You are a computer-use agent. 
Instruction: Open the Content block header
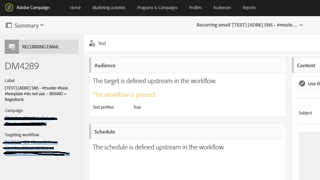click(x=306, y=65)
